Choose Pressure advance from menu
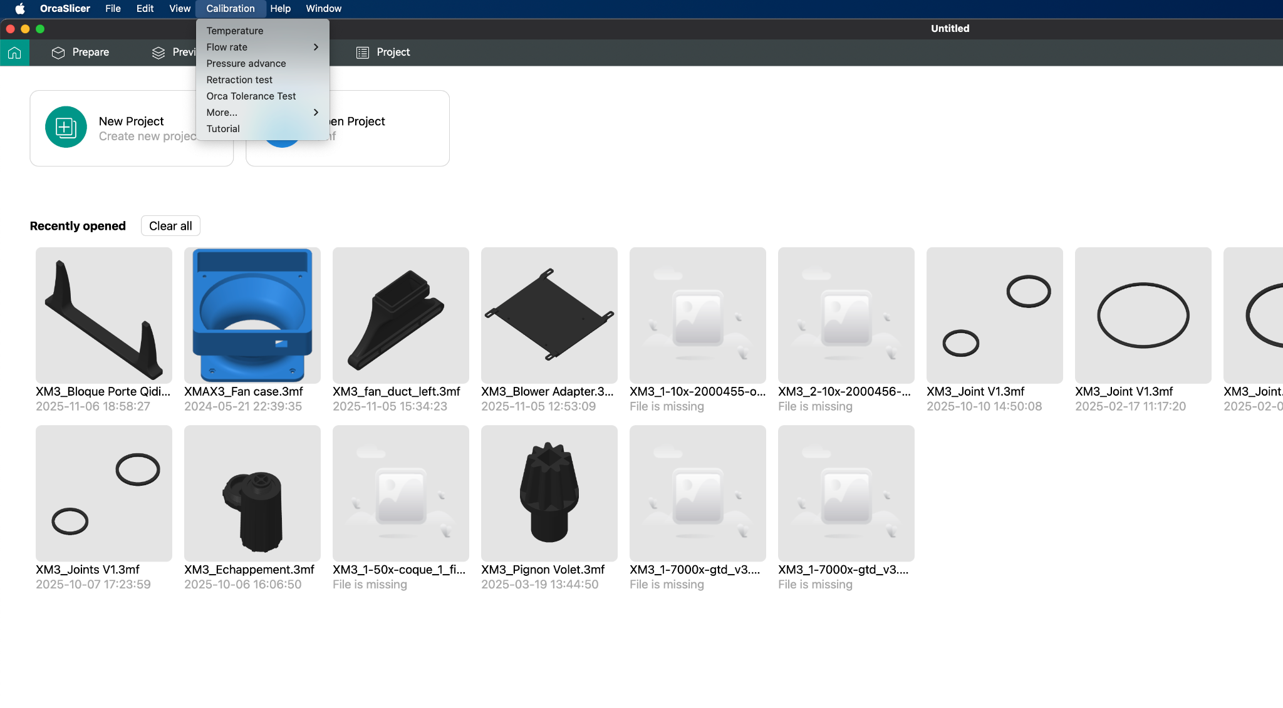Viewport: 1283px width, 708px height. click(x=246, y=63)
